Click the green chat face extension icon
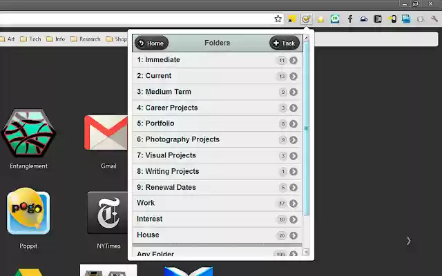 coord(335,19)
